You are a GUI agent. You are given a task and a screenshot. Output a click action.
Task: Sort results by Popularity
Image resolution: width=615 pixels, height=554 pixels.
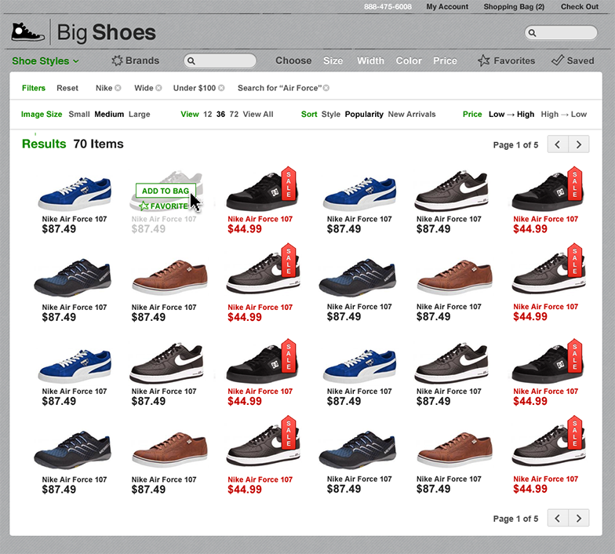(364, 115)
